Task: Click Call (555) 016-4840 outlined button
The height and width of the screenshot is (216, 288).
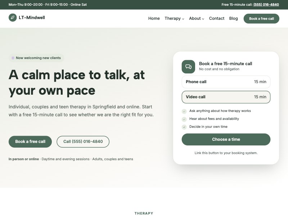Action: tap(83, 141)
